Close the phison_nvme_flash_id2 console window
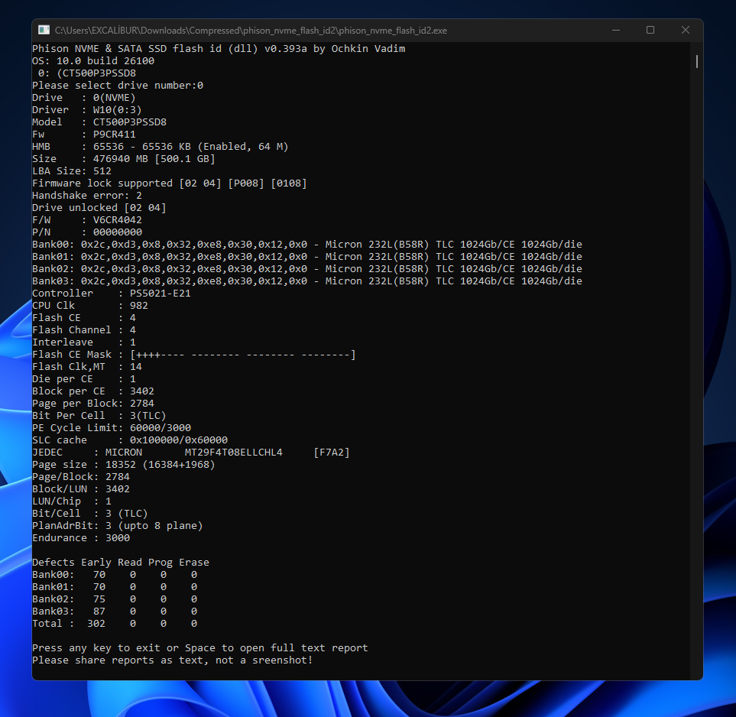Screen dimensions: 736x717 pos(686,30)
